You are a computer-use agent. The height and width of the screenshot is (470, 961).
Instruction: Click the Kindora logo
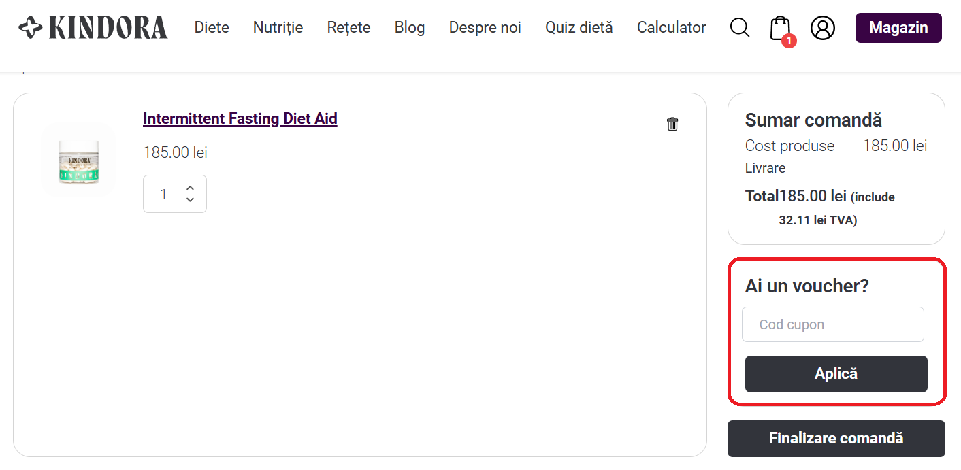pyautogui.click(x=93, y=27)
